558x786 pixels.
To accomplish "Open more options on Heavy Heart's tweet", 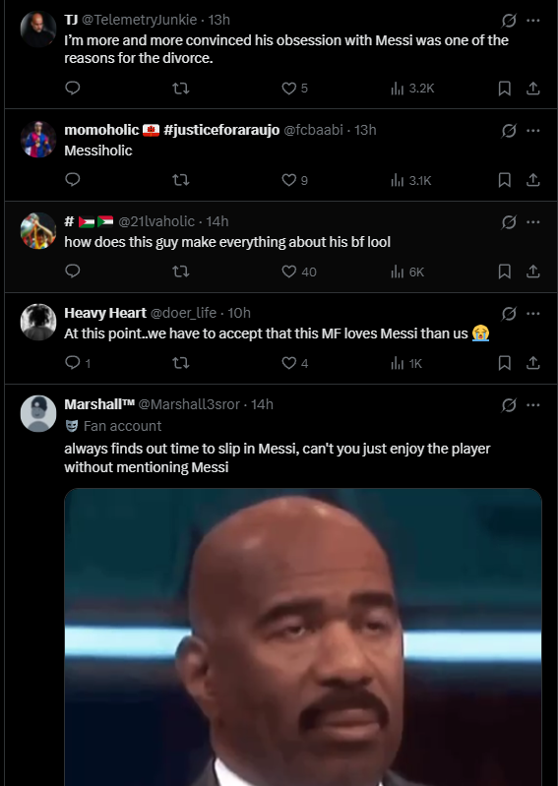I will point(533,313).
